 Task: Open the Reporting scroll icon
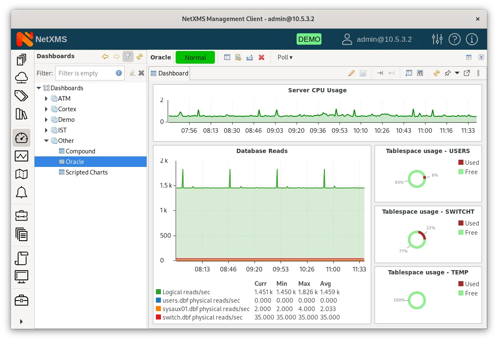point(21,258)
